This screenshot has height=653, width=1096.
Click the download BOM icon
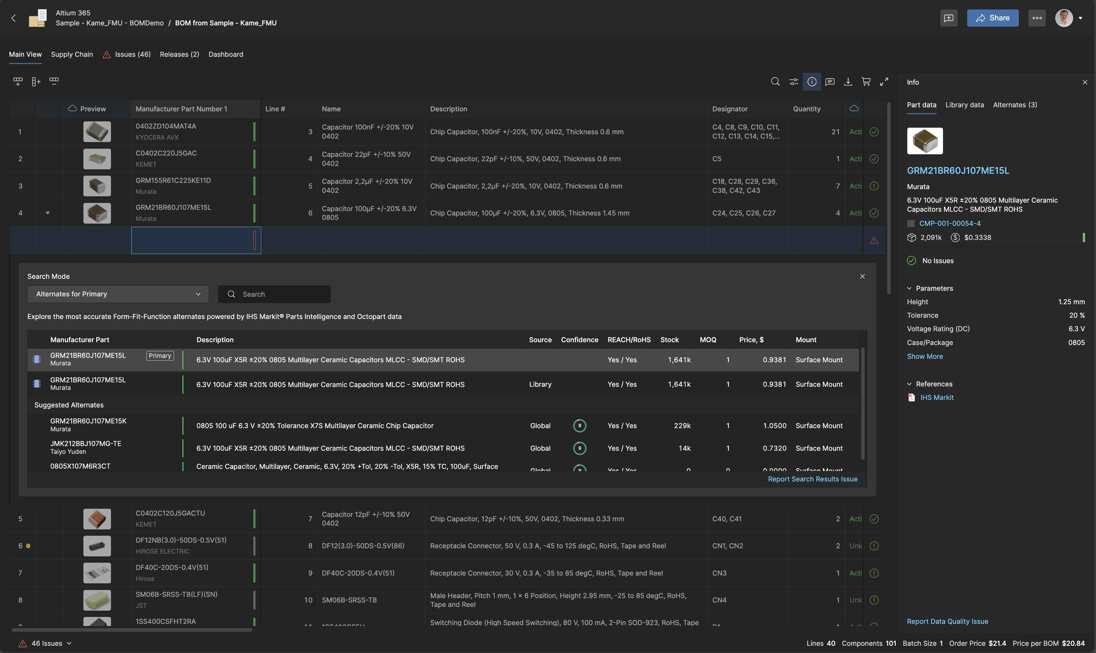(848, 82)
